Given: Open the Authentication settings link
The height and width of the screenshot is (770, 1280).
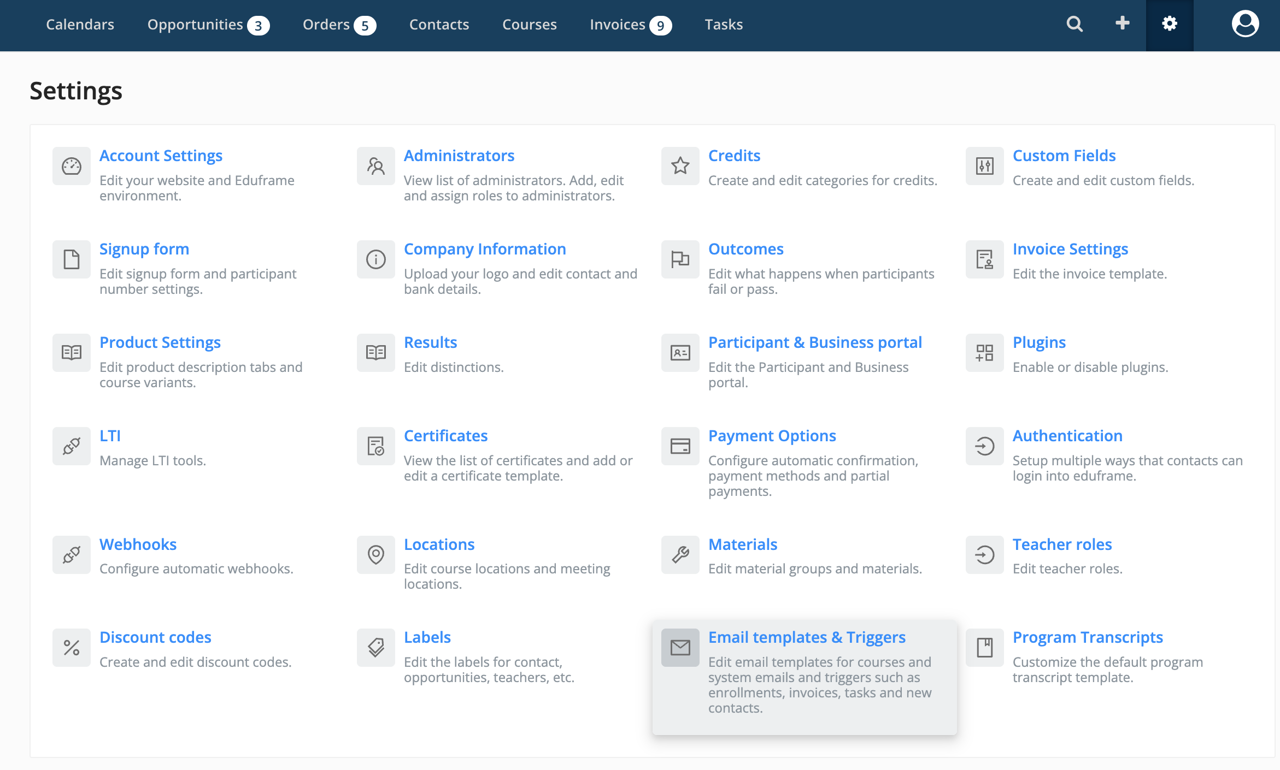Looking at the screenshot, I should click(x=1067, y=436).
